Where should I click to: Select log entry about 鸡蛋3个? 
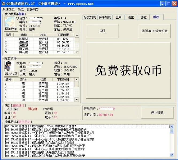87,149
